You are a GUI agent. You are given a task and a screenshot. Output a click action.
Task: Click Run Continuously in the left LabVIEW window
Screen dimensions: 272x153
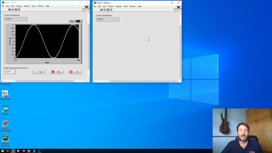click(x=12, y=9)
